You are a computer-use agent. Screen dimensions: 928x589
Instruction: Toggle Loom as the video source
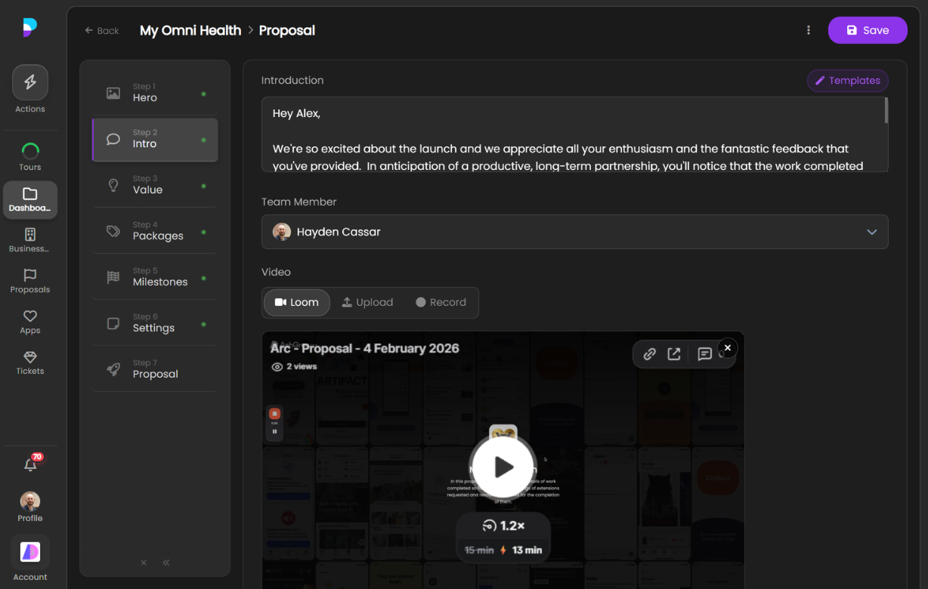tap(296, 302)
